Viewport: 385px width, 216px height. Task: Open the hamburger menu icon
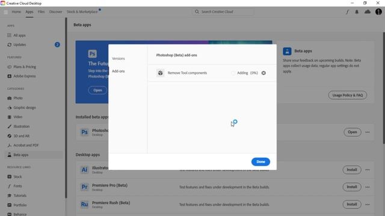6,12
